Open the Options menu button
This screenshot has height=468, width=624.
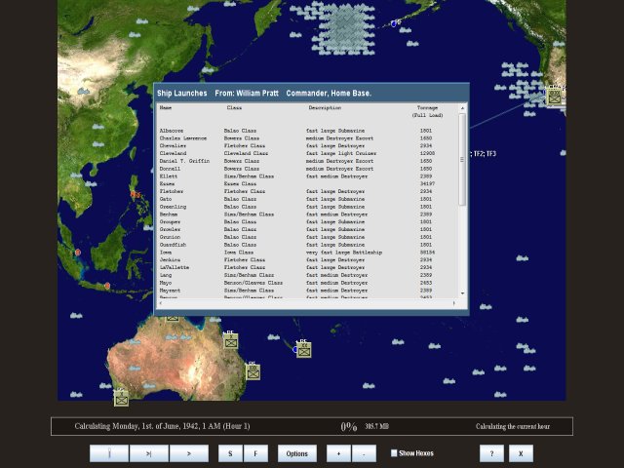(296, 453)
